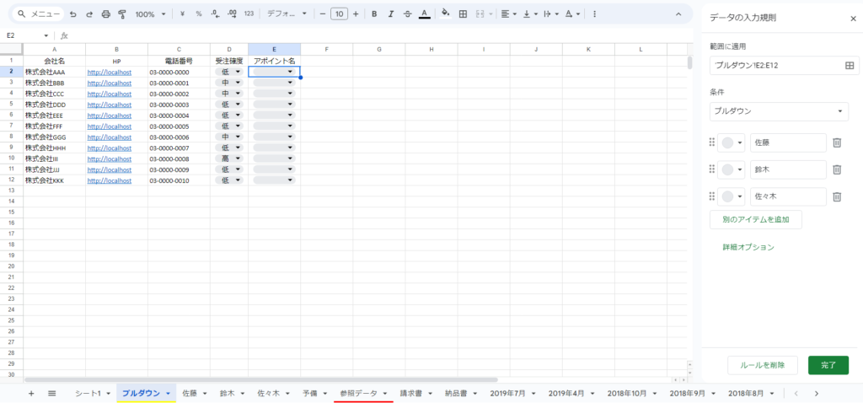This screenshot has height=403, width=863.
Task: Click the print icon
Action: tap(105, 14)
